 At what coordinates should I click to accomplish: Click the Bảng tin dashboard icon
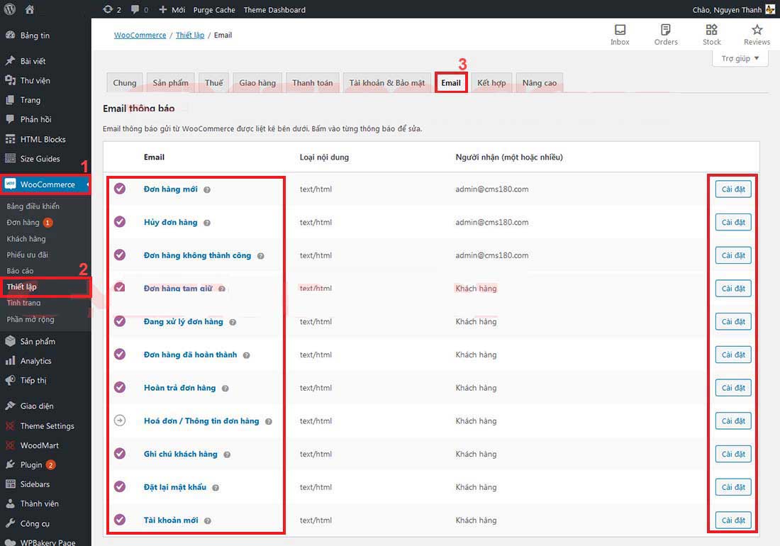point(10,35)
